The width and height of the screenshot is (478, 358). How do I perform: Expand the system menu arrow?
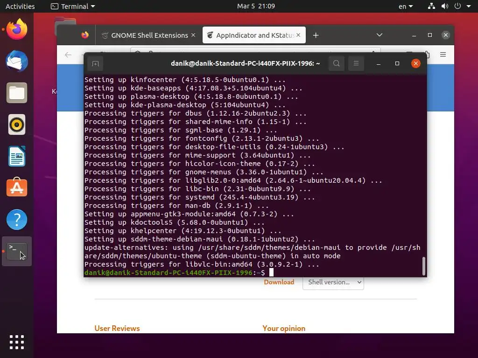[x=469, y=6]
